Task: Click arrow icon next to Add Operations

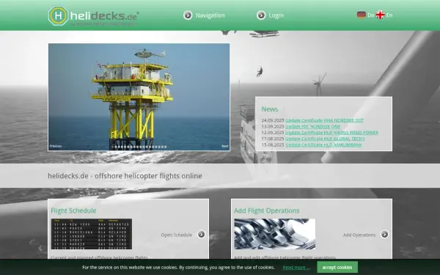Action: [x=384, y=234]
